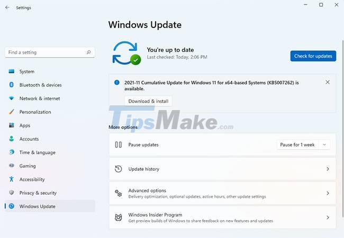Click the pause bars icon
344x238 pixels.
point(118,144)
